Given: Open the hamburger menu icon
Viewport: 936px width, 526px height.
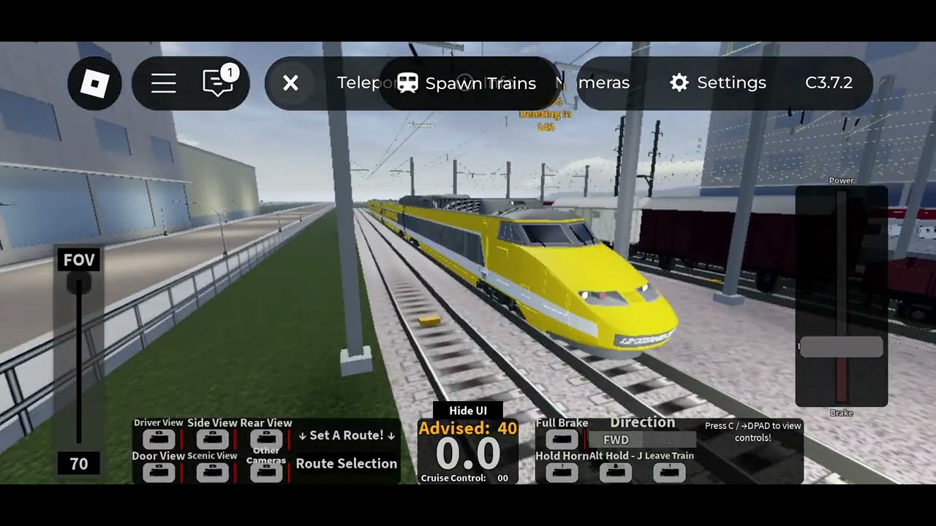Looking at the screenshot, I should (x=164, y=83).
